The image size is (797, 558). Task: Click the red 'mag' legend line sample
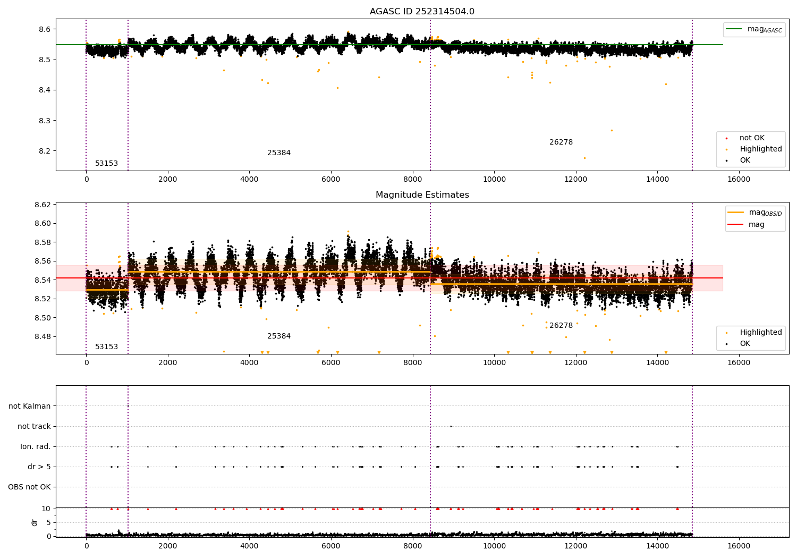point(736,224)
